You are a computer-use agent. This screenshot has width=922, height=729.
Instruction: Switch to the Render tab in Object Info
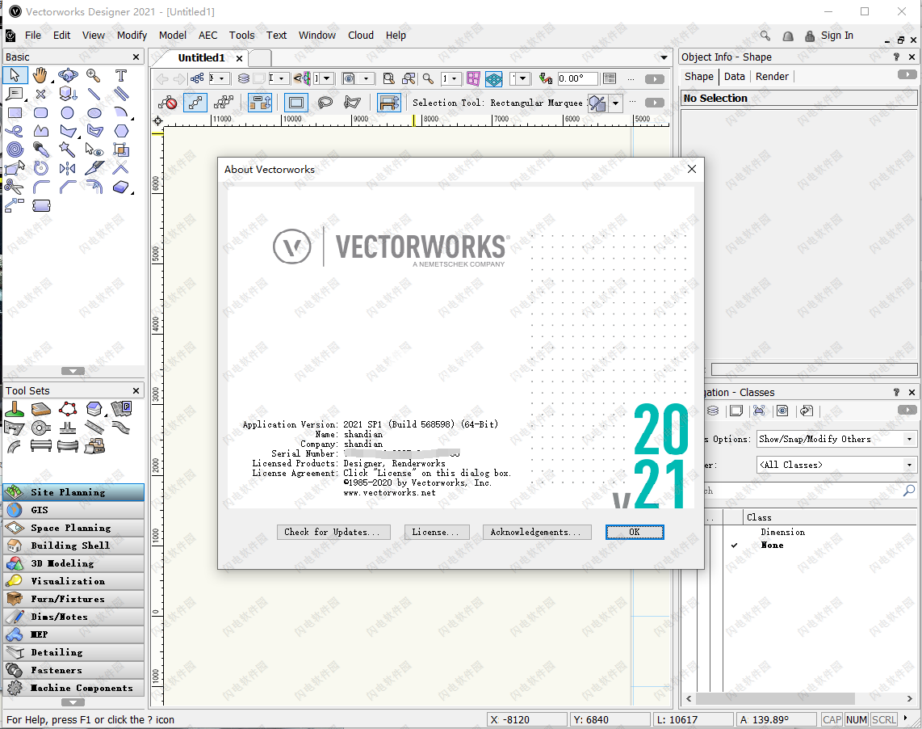(x=772, y=77)
